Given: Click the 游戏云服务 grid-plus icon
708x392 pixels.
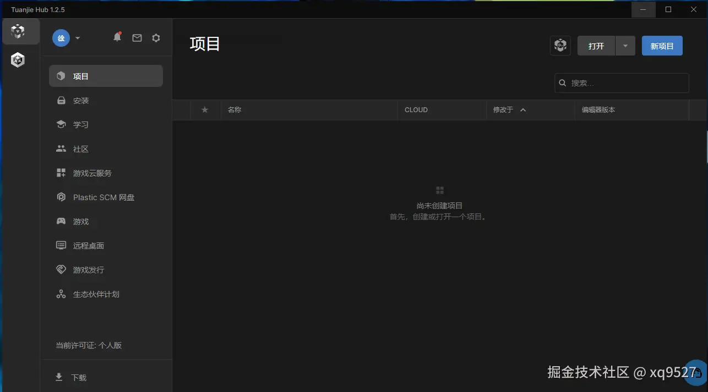Looking at the screenshot, I should click(61, 173).
